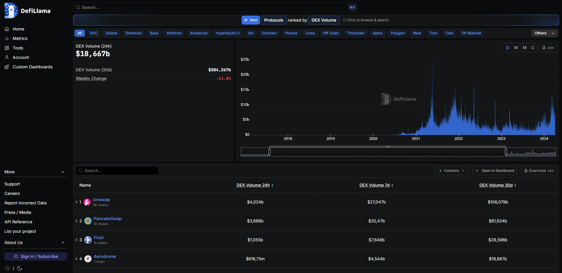562x273 pixels.
Task: Toggle chart to Cumulative (C) view
Action: point(533,48)
